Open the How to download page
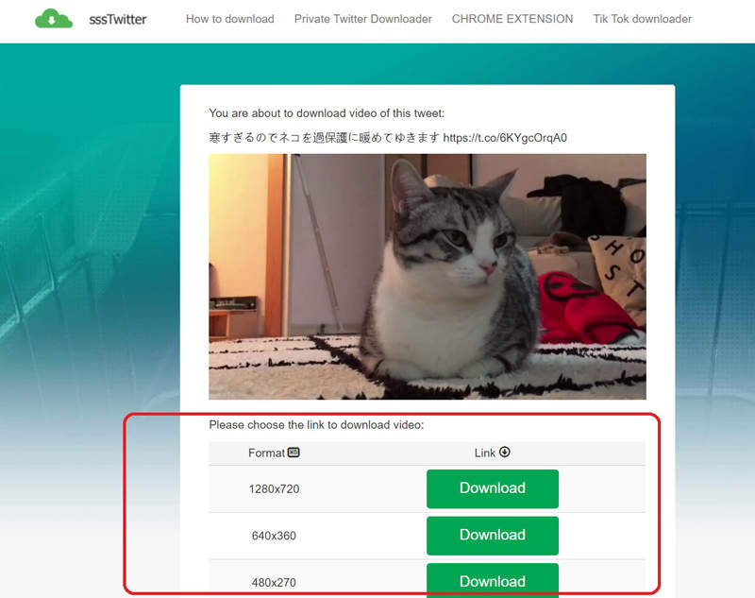The height and width of the screenshot is (598, 755). point(230,19)
